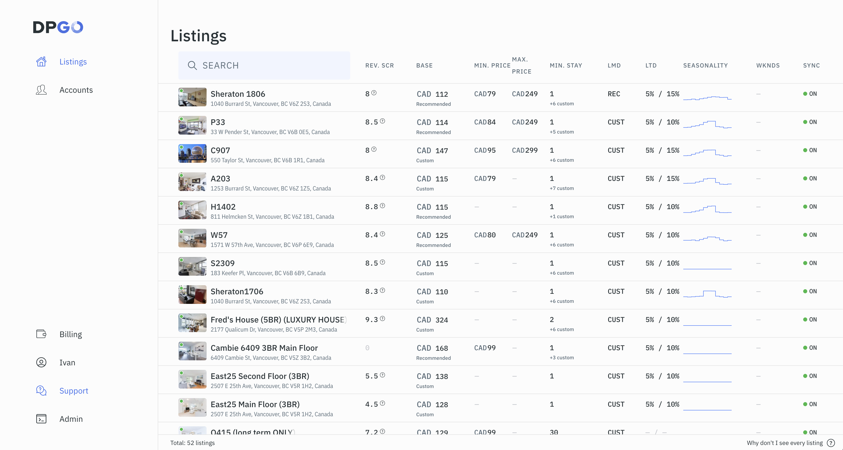Open Fred's House (5BR) listing name

click(278, 320)
